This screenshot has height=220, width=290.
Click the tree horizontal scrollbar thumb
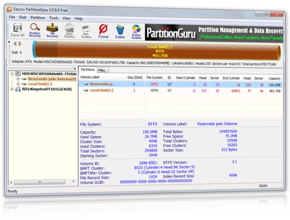[39, 182]
